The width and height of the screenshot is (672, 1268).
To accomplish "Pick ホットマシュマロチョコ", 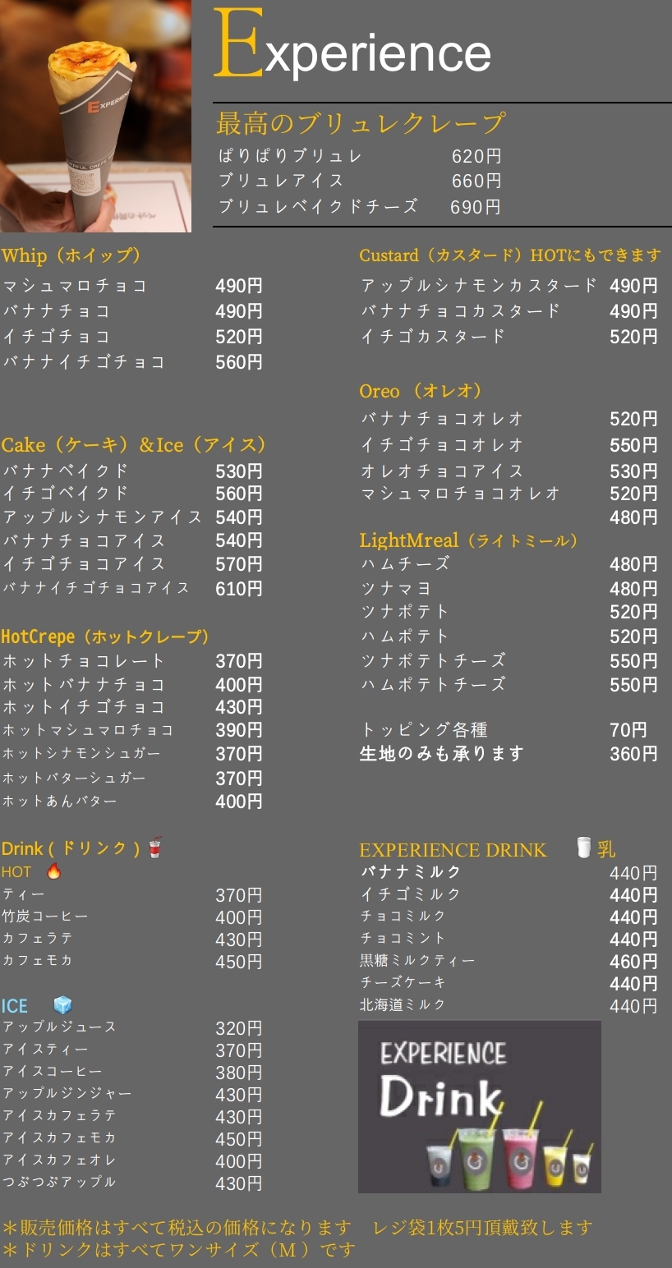I will (x=88, y=730).
